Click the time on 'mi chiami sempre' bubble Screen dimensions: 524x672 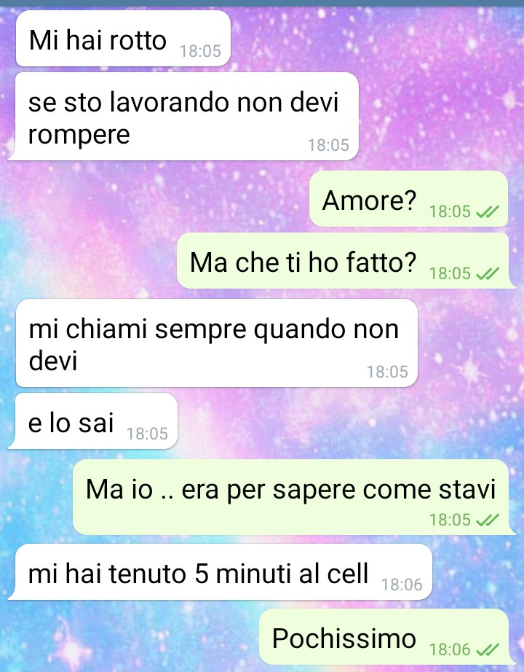(x=387, y=372)
